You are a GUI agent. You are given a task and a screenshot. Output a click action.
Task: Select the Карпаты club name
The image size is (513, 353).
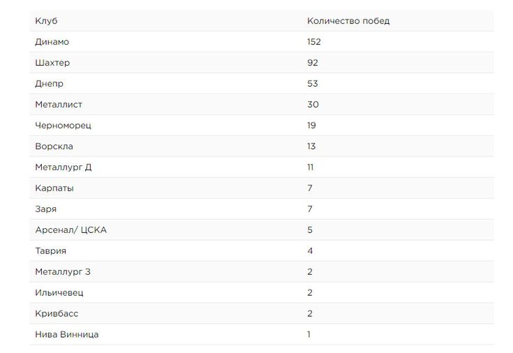pos(54,188)
